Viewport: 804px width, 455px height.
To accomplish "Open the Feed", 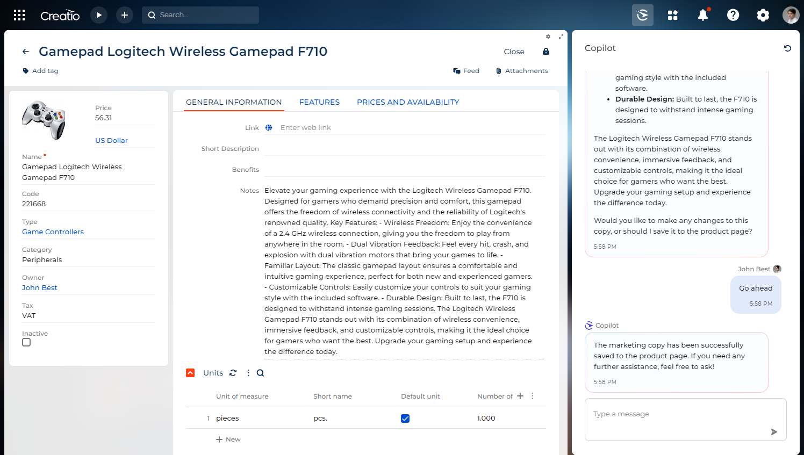I will tap(466, 71).
